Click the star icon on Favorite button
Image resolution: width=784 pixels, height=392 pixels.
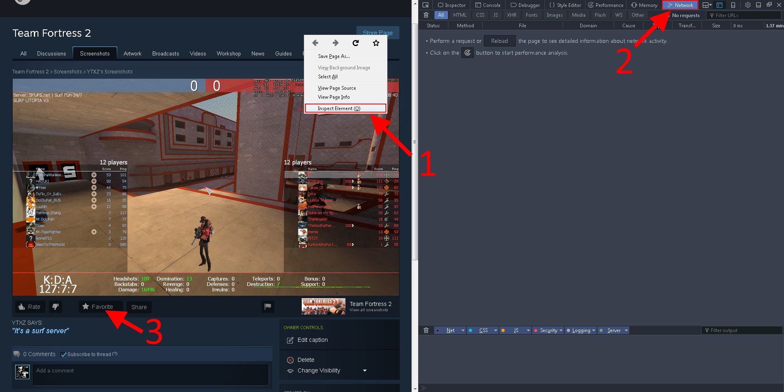coord(86,306)
